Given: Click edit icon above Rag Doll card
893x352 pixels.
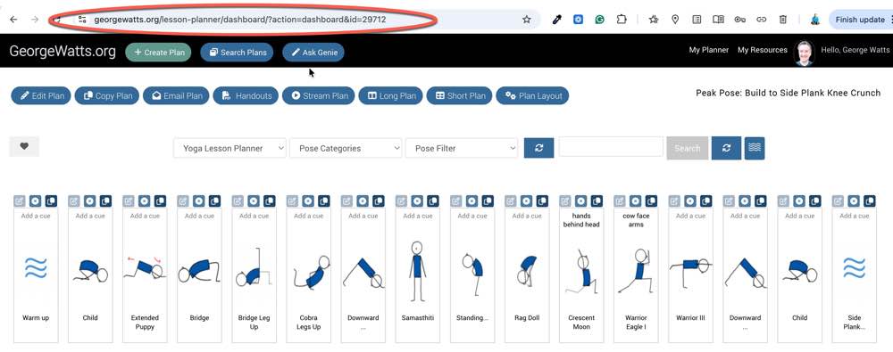Looking at the screenshot, I should (x=511, y=201).
